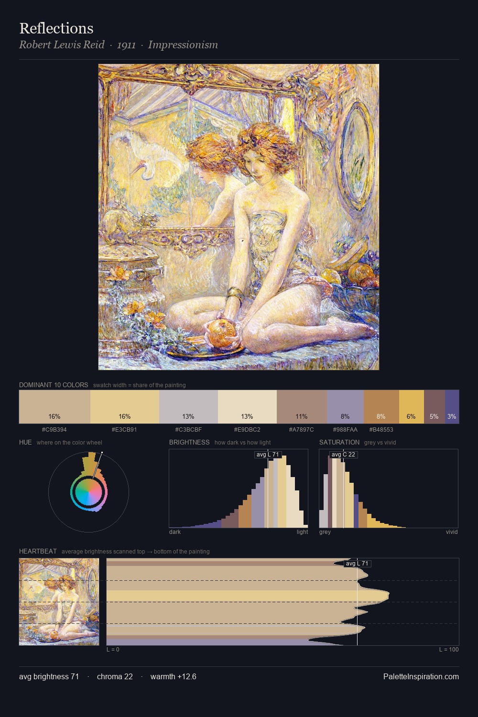Click the purple swatch marked 3%
The width and height of the screenshot is (478, 717).
452,407
